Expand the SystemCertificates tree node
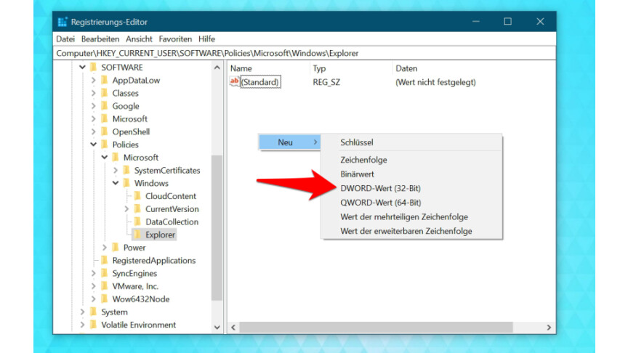This screenshot has height=353, width=628. pos(116,170)
